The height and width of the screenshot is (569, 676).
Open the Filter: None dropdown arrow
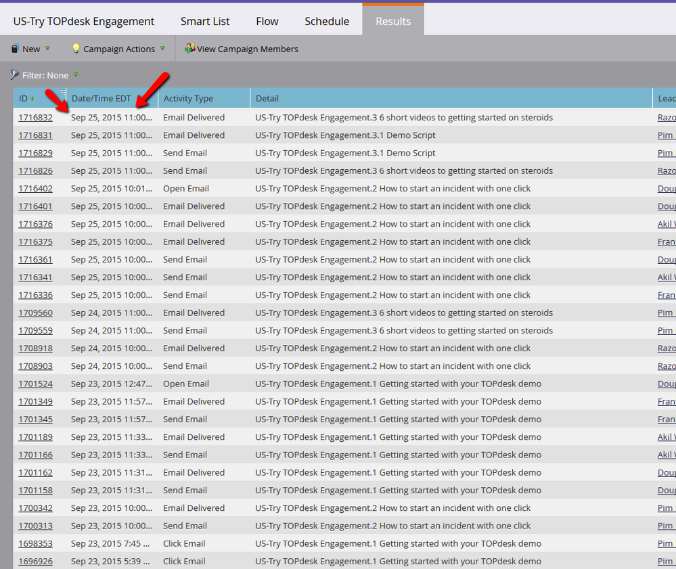(76, 74)
